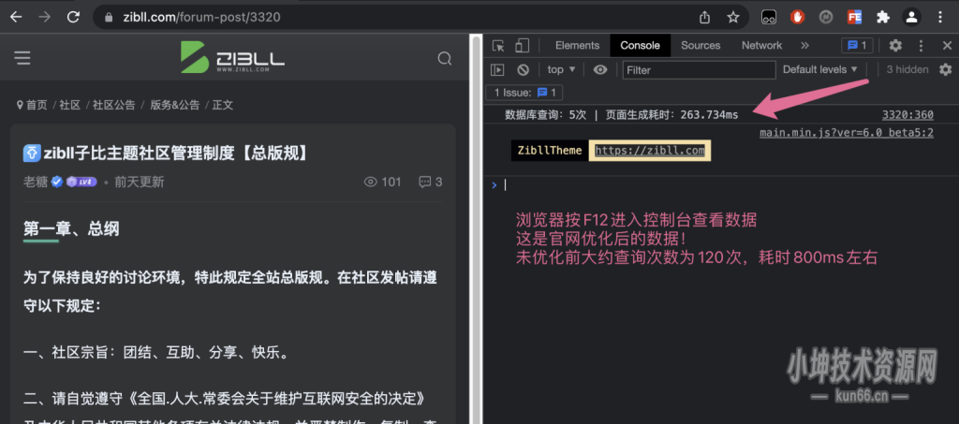Open author 老糖 profile link
The width and height of the screenshot is (959, 424).
[x=35, y=182]
